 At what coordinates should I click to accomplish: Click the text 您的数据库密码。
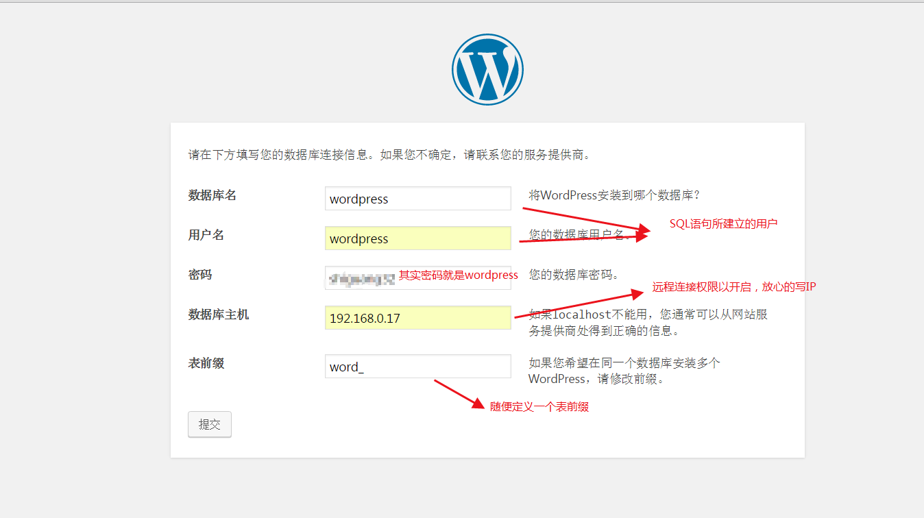coord(574,275)
